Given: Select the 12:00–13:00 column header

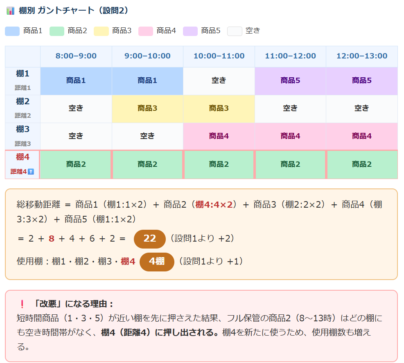Looking at the screenshot, I should point(361,56).
